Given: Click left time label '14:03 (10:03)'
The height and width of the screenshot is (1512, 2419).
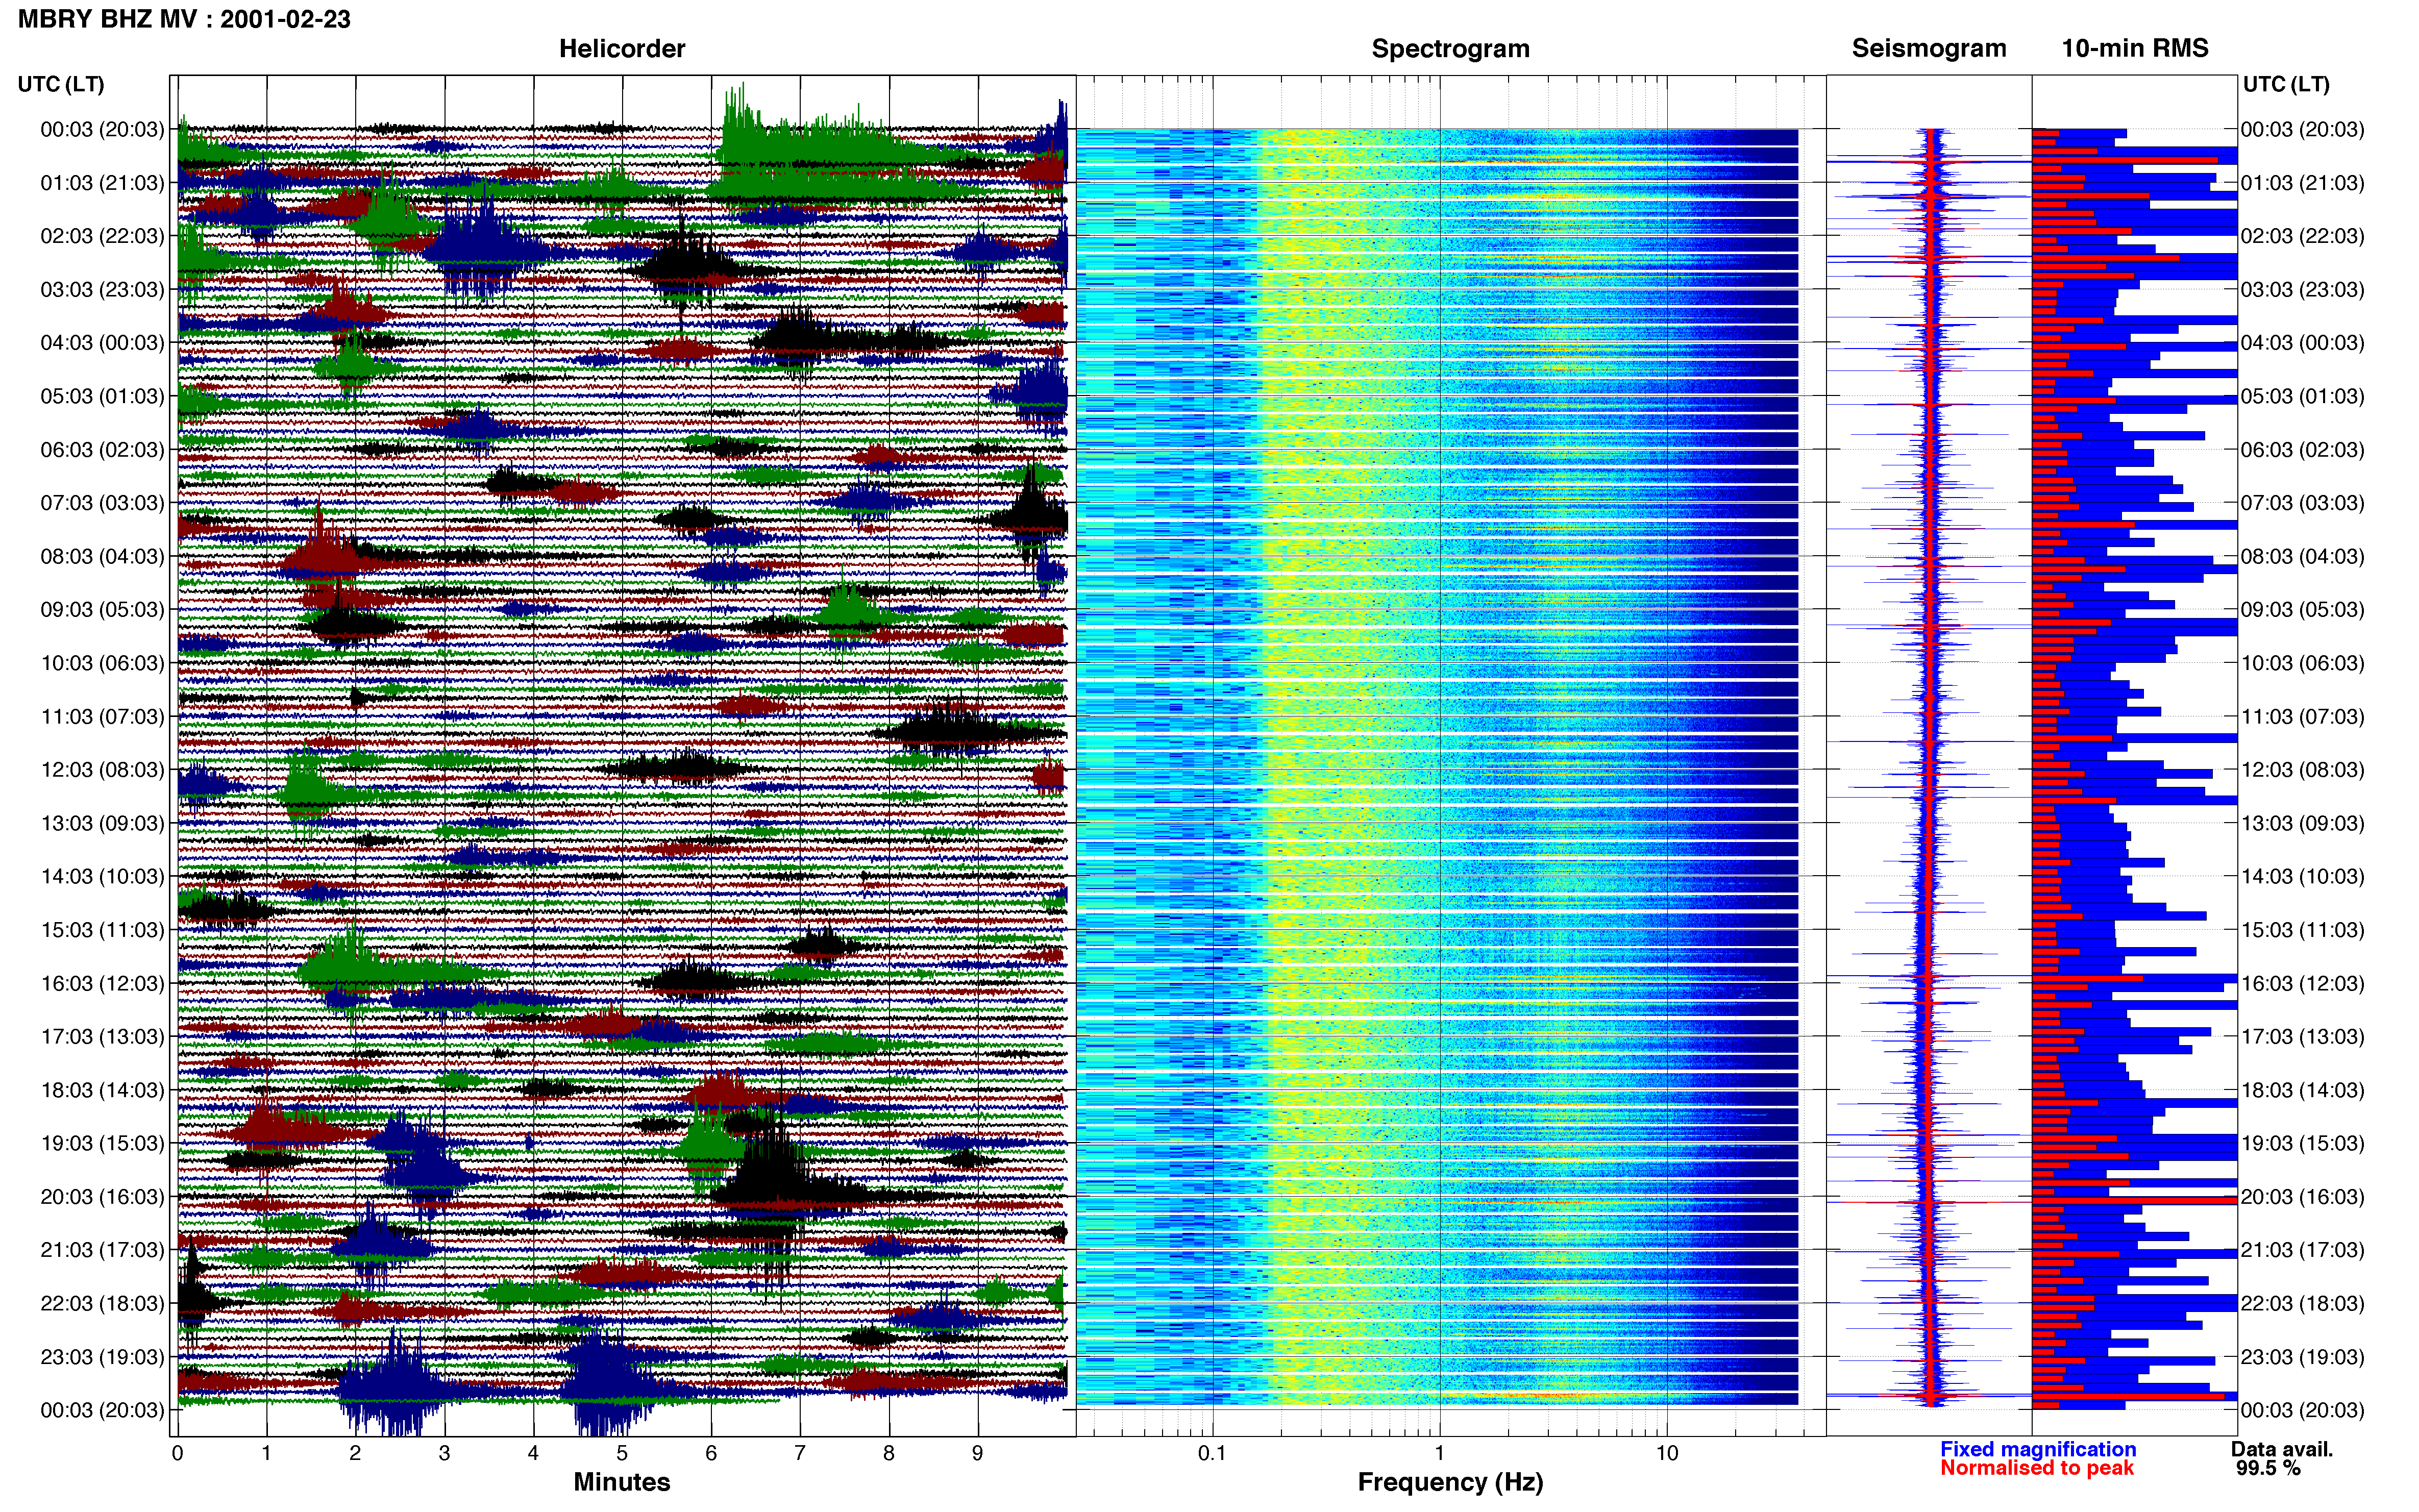Looking at the screenshot, I should [x=102, y=877].
